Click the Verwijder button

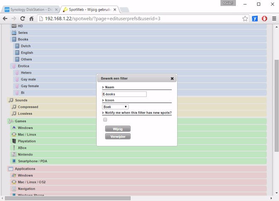pos(118,136)
